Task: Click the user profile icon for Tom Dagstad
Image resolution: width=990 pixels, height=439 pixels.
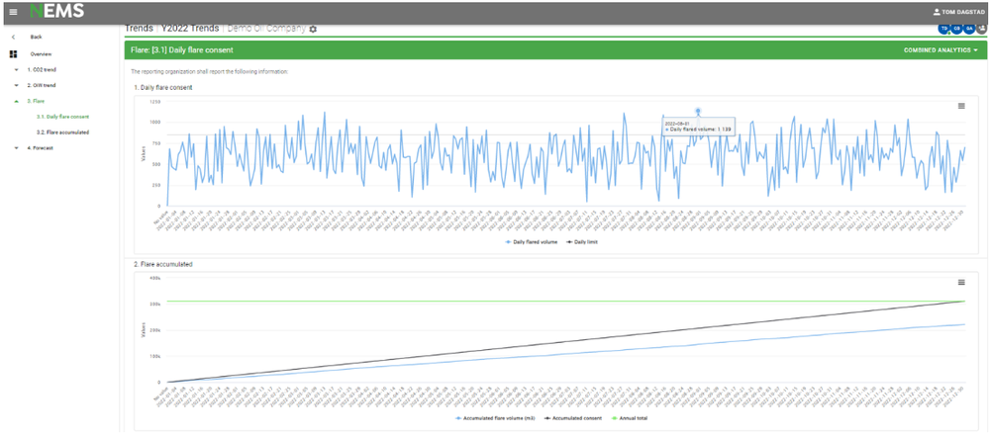Action: 937,12
